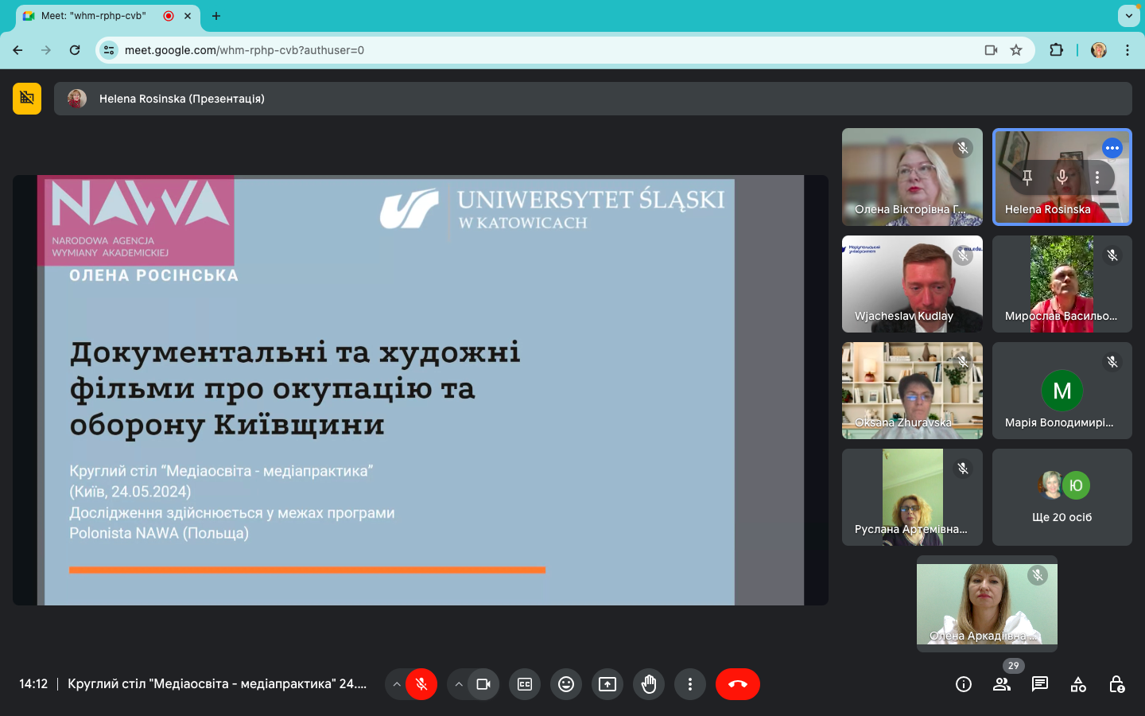
Task: Leave the call with red hang-up button
Action: coord(737,684)
